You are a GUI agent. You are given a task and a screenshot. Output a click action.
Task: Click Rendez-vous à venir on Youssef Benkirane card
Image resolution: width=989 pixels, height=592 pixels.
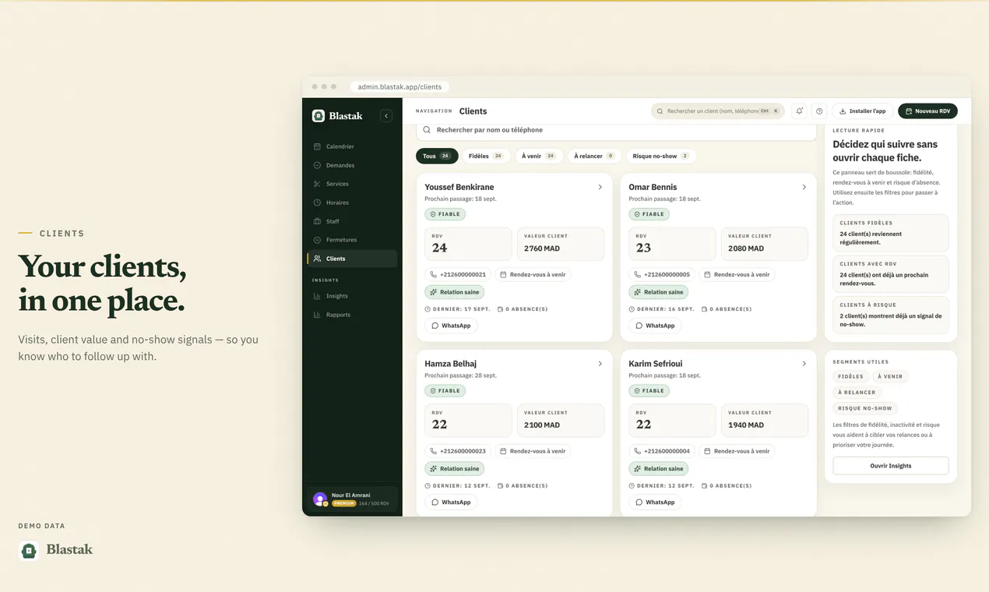[x=533, y=274]
